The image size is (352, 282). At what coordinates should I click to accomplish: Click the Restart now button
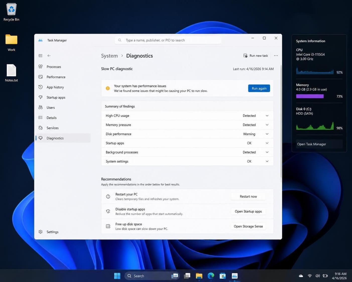(x=248, y=197)
